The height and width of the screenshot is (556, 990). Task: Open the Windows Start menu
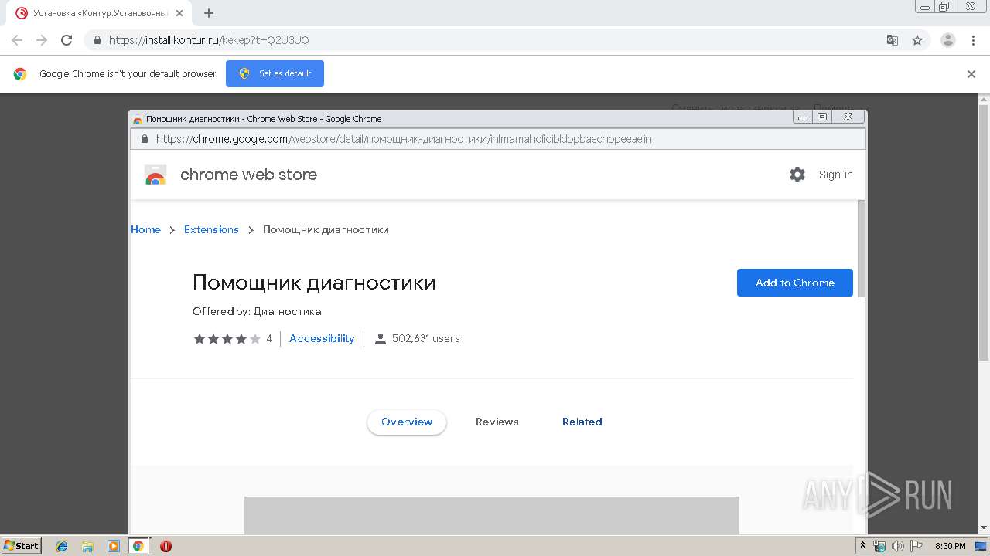pyautogui.click(x=21, y=546)
